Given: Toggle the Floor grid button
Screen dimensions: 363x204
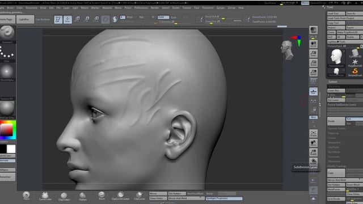Looking at the screenshot, I should pos(313,91).
